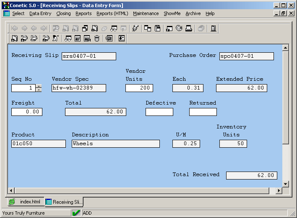Click the green check mark in status bar
The image size is (297, 218).
tap(76, 213)
